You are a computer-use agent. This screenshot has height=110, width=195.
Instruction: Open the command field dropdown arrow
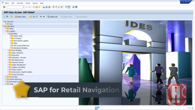23,7
